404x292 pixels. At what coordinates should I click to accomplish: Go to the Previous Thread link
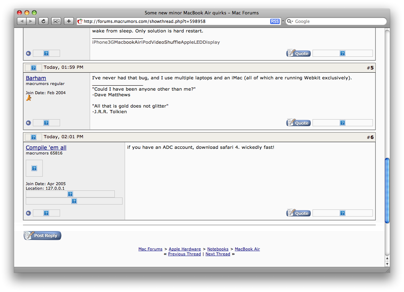[x=184, y=254]
